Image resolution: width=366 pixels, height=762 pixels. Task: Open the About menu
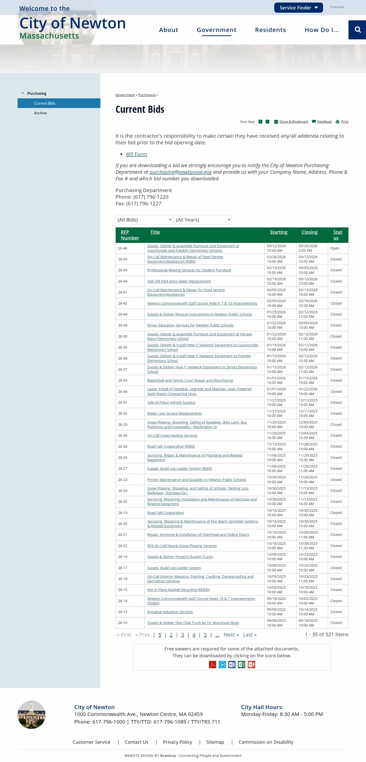(169, 30)
